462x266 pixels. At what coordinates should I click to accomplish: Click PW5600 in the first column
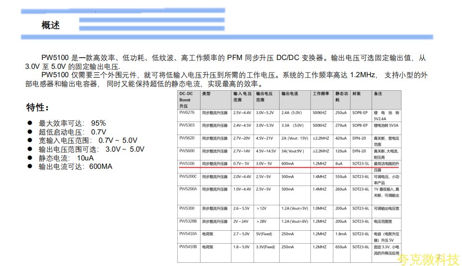click(x=187, y=151)
